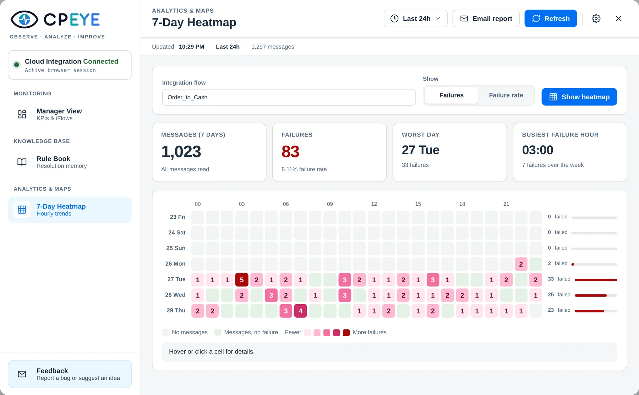The image size is (639, 395).
Task: Open the settings gear icon
Action: click(596, 18)
